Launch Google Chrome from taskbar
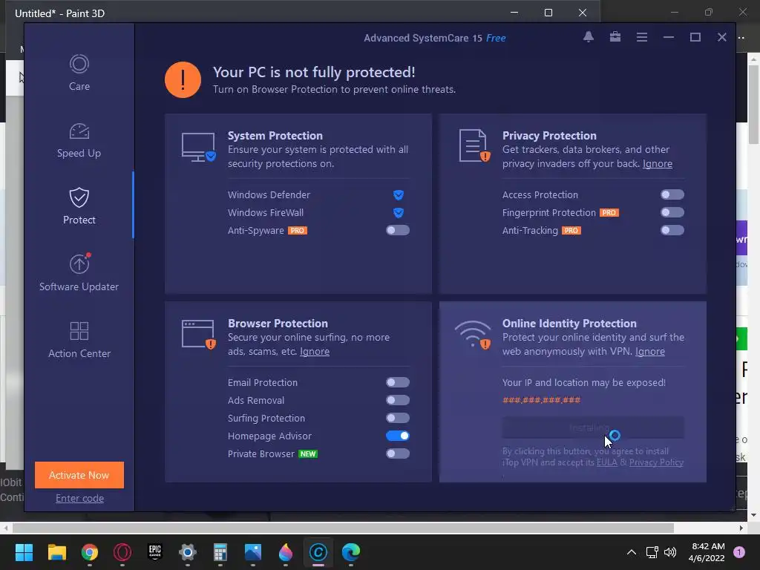Viewport: 760px width, 570px height. point(90,552)
